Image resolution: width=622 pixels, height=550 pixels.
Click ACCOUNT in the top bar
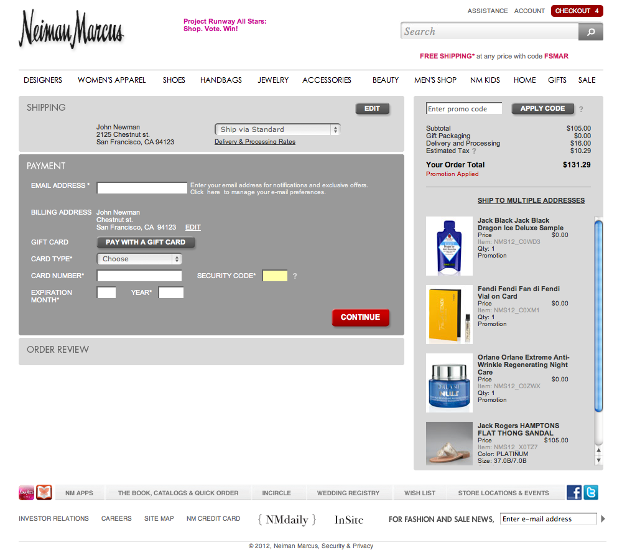click(x=529, y=11)
